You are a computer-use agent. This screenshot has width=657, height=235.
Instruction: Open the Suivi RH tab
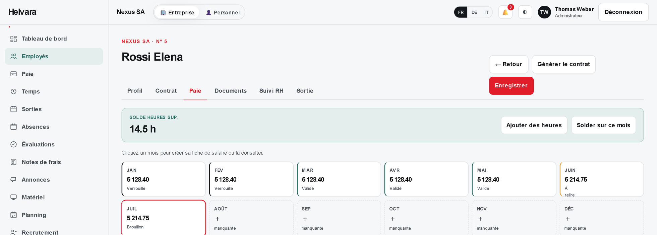coord(272,91)
